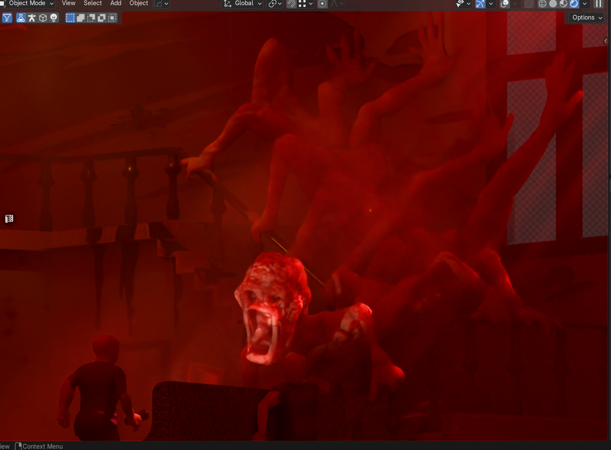The image size is (611, 450).
Task: Open the View menu
Action: (68, 3)
